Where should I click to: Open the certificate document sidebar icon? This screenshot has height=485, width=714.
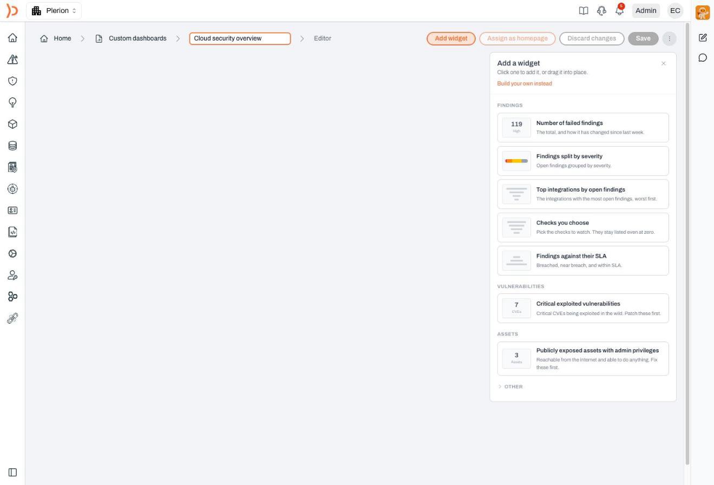[x=12, y=167]
